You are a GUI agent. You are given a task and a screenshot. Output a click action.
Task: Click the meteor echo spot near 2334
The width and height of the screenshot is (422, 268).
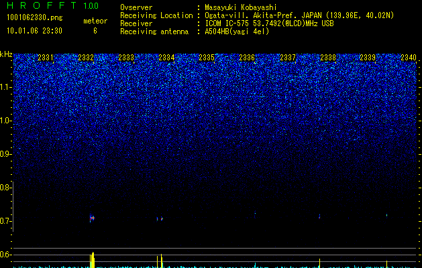click(162, 219)
